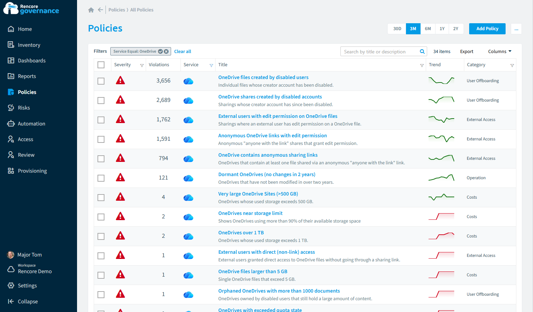This screenshot has height=312, width=533.
Task: Select the 30D time range
Action: (397, 29)
